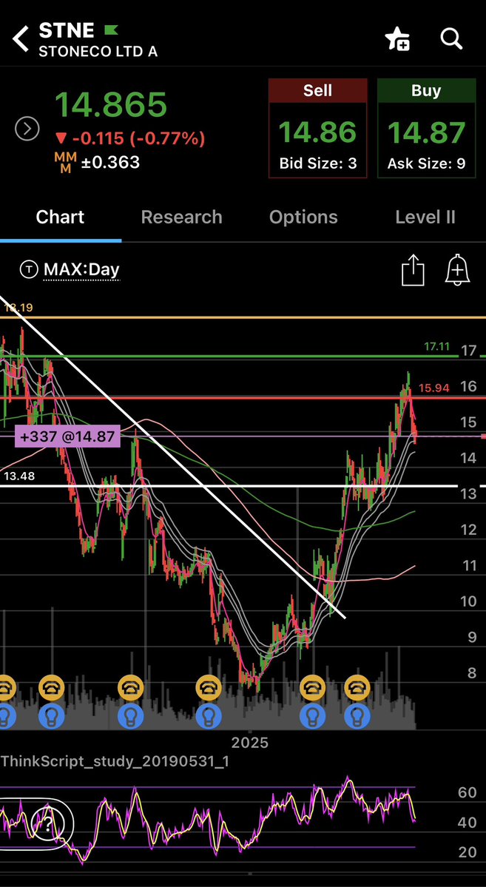
Task: Tap the Buy 14.87 button
Action: (x=427, y=129)
